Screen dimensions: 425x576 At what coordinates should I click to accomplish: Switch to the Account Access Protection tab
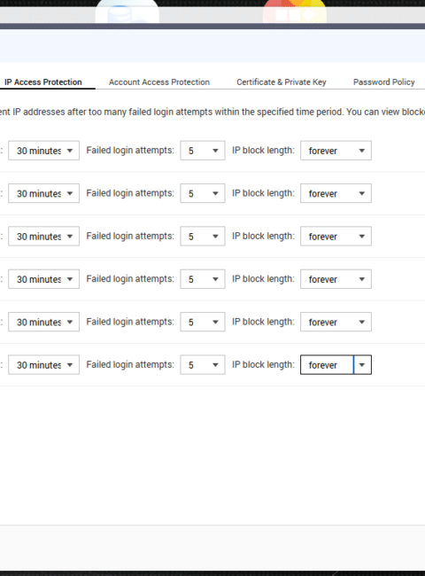point(158,82)
